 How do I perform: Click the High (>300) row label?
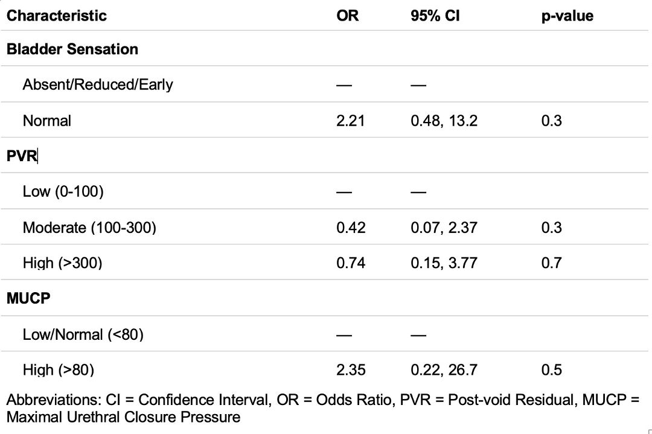pos(62,263)
